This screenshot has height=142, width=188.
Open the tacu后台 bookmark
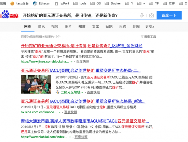(x=19, y=3)
